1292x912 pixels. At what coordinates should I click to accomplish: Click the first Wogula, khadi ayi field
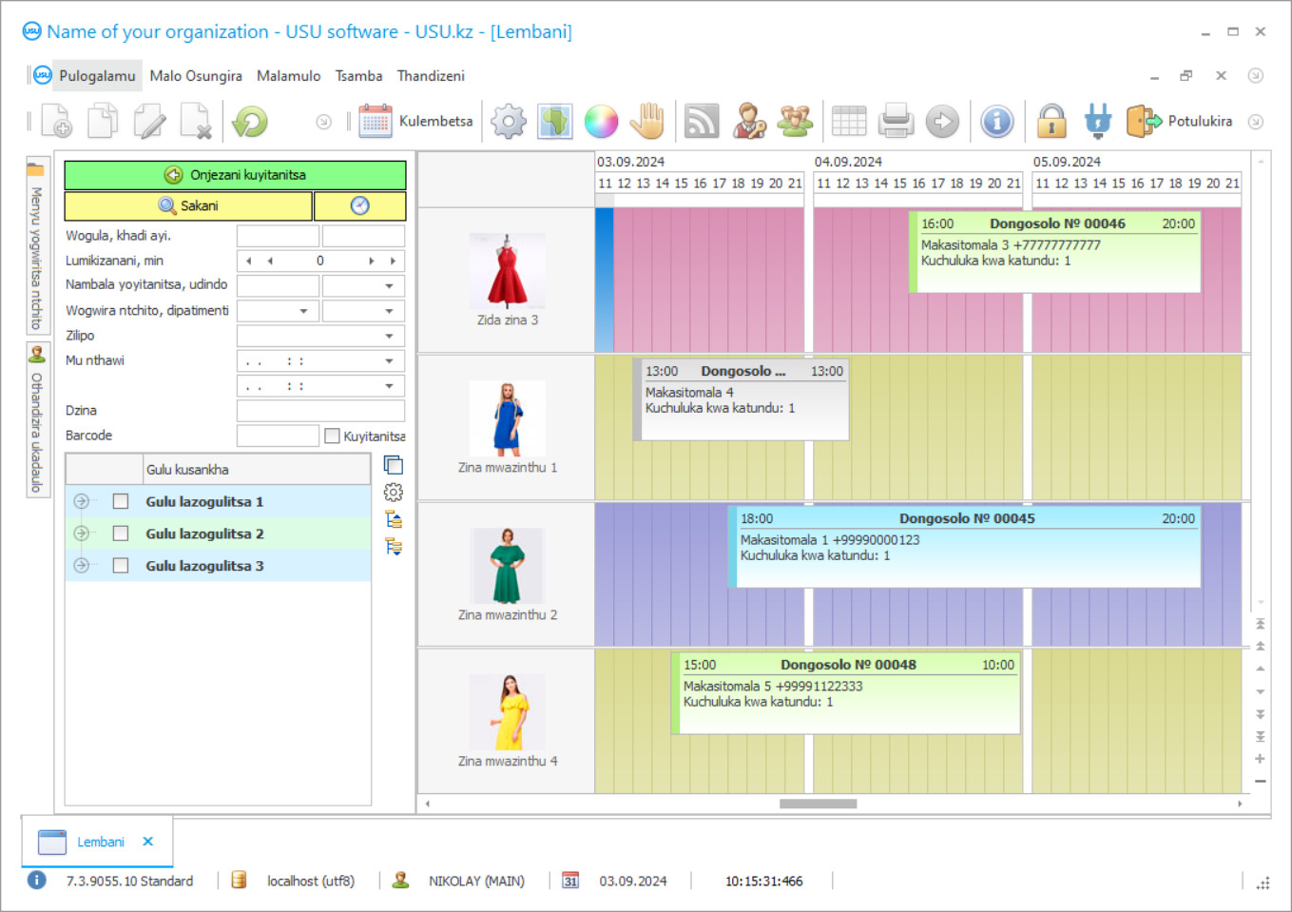(278, 236)
